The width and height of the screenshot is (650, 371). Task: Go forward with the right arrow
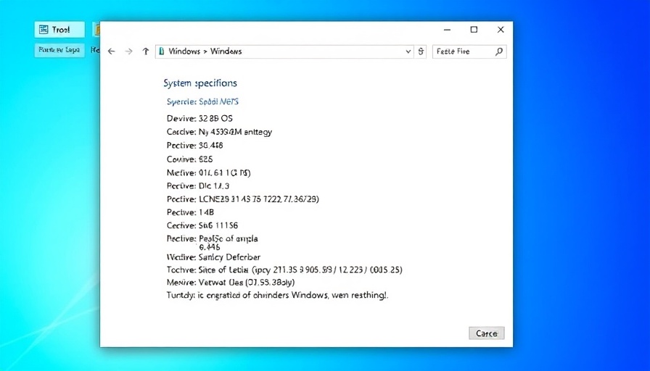(129, 51)
